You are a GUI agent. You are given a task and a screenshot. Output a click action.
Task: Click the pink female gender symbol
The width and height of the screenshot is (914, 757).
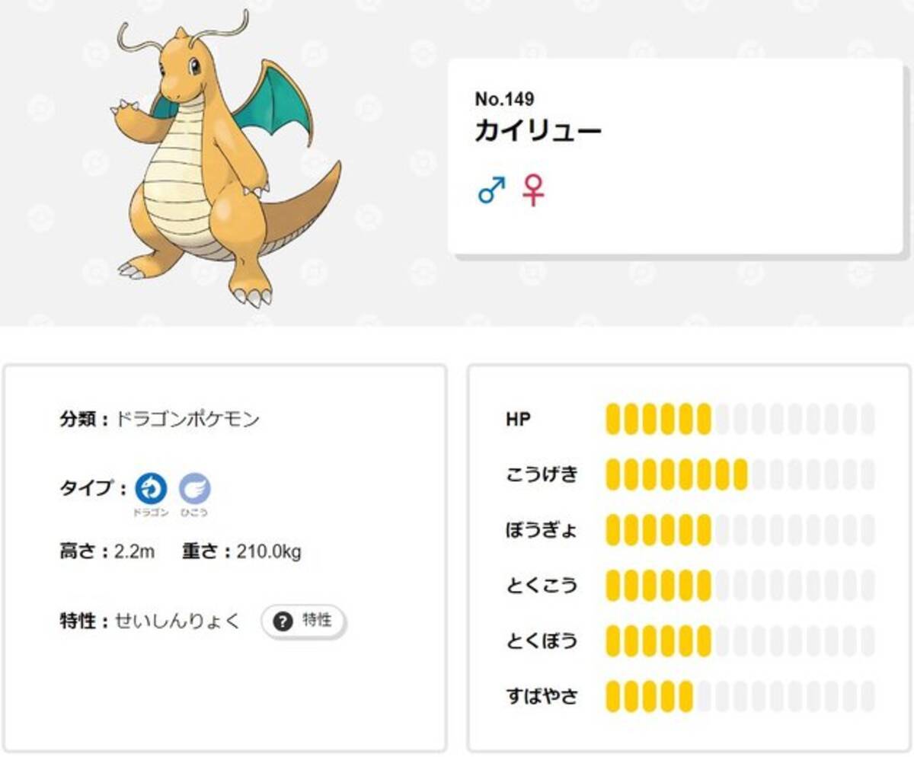(x=533, y=190)
